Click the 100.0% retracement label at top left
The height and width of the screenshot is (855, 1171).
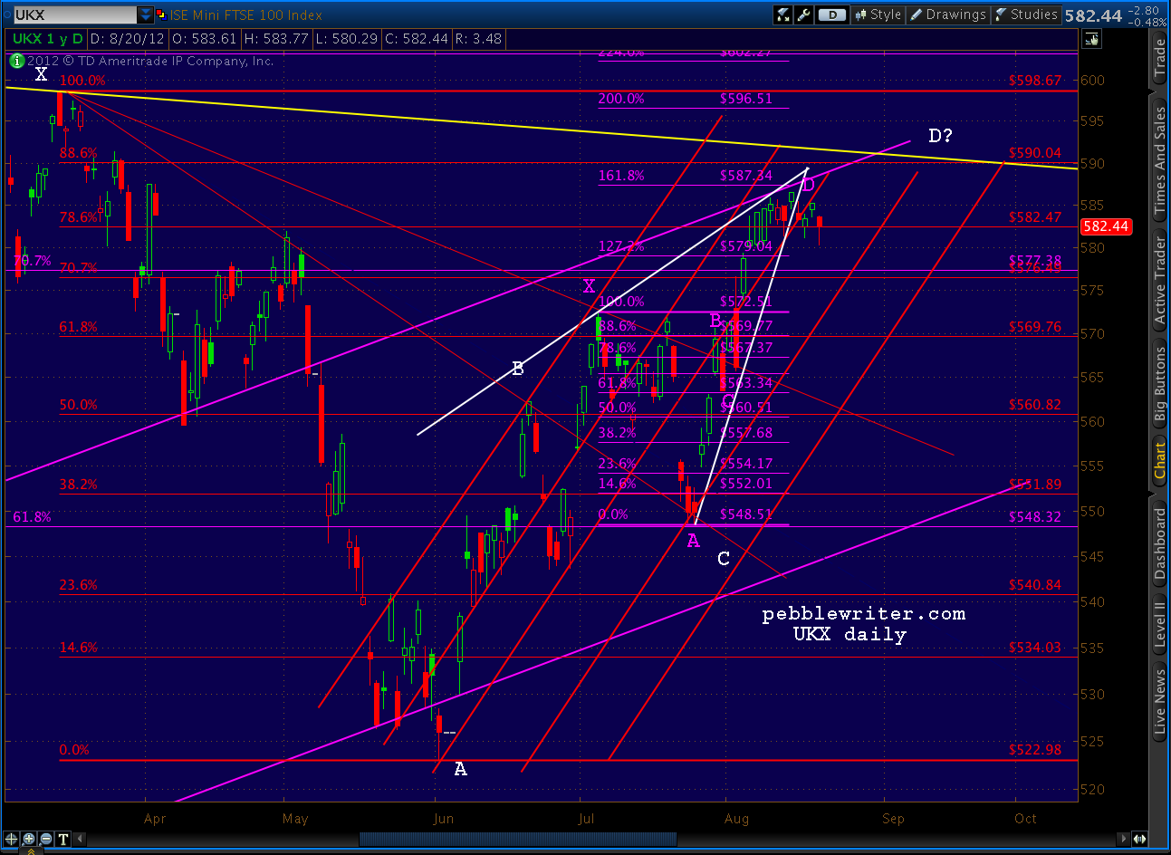pyautogui.click(x=82, y=81)
